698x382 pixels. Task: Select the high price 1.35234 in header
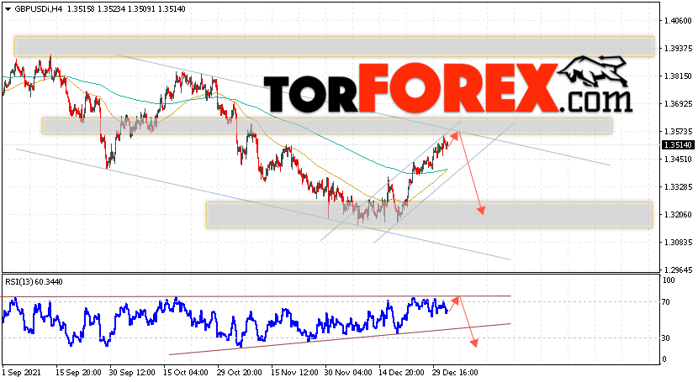pyautogui.click(x=111, y=9)
